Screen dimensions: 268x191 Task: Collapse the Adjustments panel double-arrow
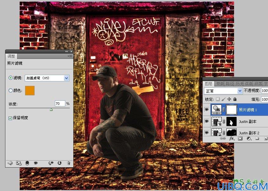(x=67, y=51)
